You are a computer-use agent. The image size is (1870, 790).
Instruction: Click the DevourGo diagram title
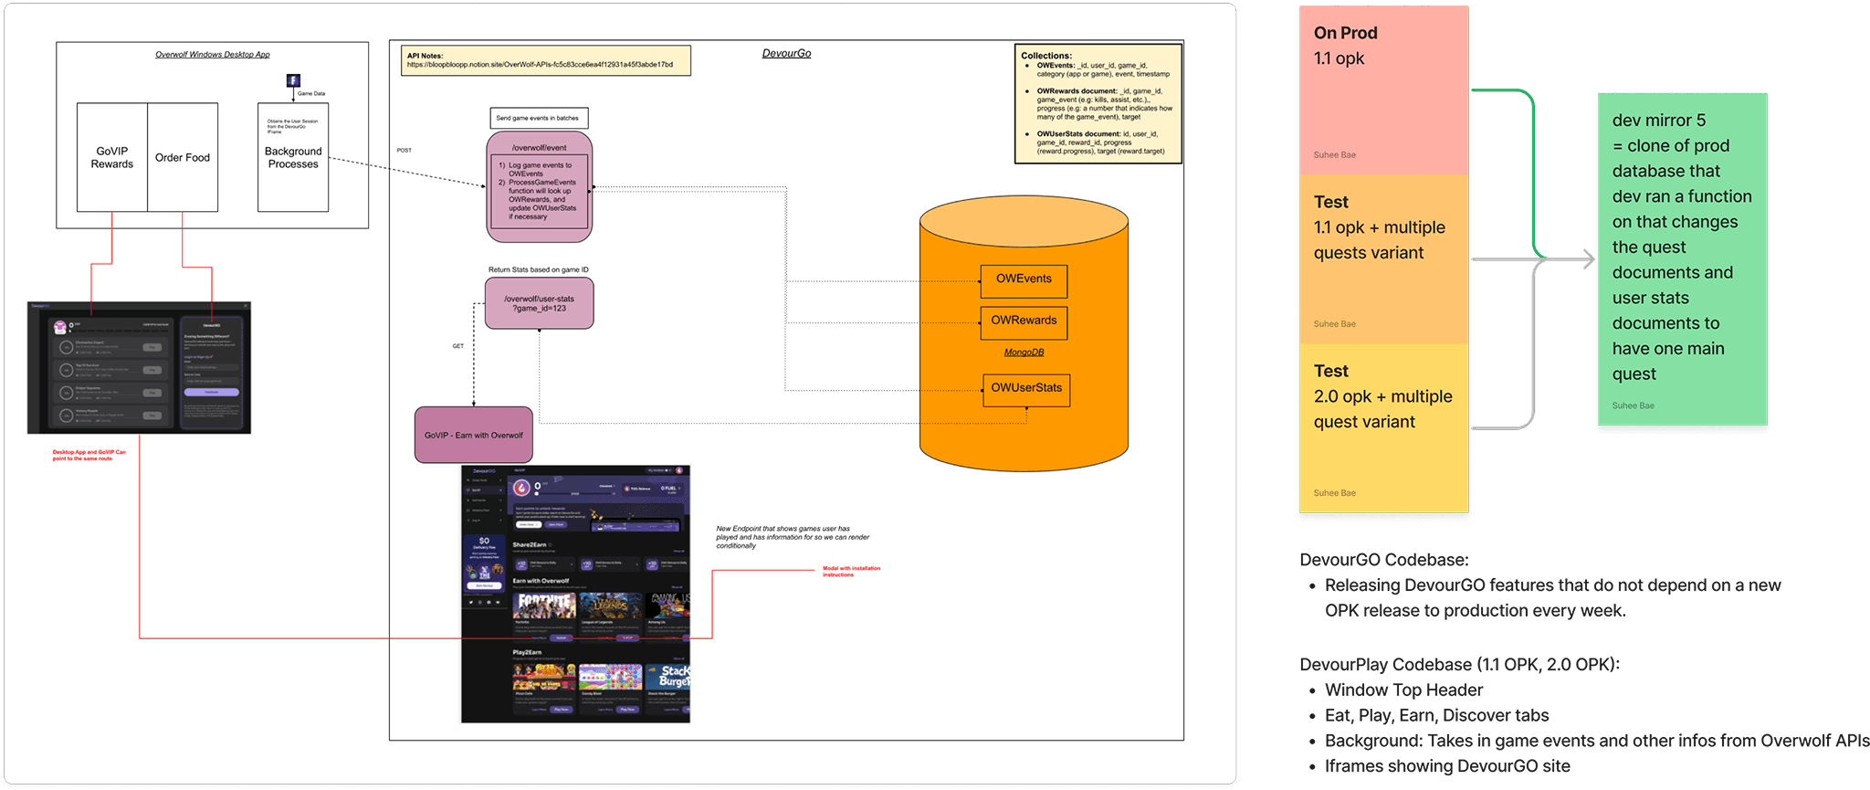click(x=786, y=53)
